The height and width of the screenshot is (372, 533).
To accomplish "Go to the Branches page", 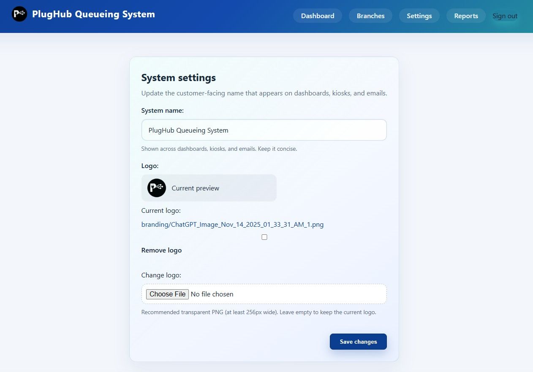I will (370, 16).
